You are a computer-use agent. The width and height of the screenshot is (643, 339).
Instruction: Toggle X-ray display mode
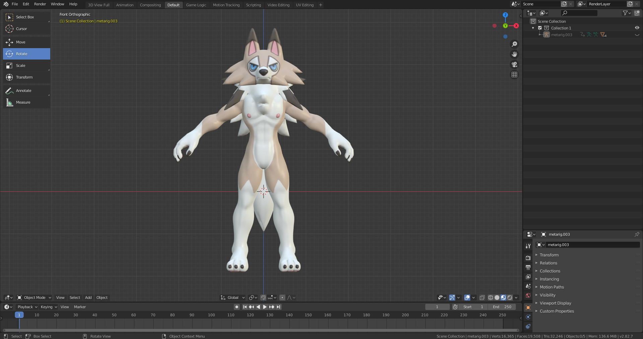click(x=482, y=298)
